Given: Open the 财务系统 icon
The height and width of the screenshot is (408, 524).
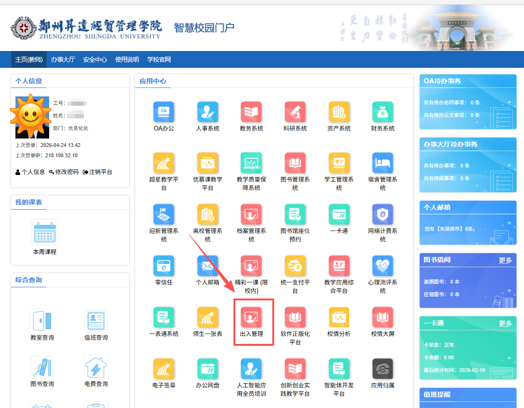Looking at the screenshot, I should 383,112.
